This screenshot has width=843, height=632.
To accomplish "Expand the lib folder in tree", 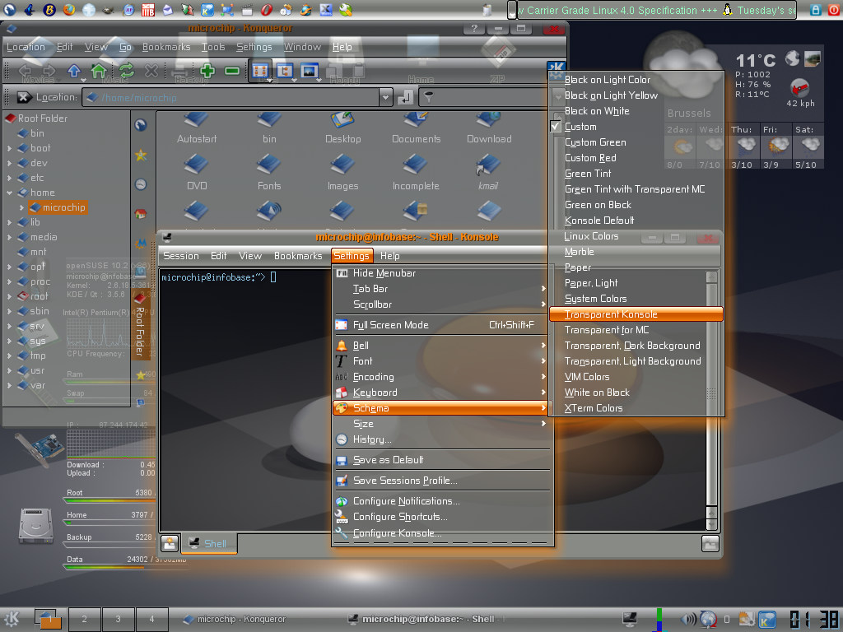I will coord(9,222).
